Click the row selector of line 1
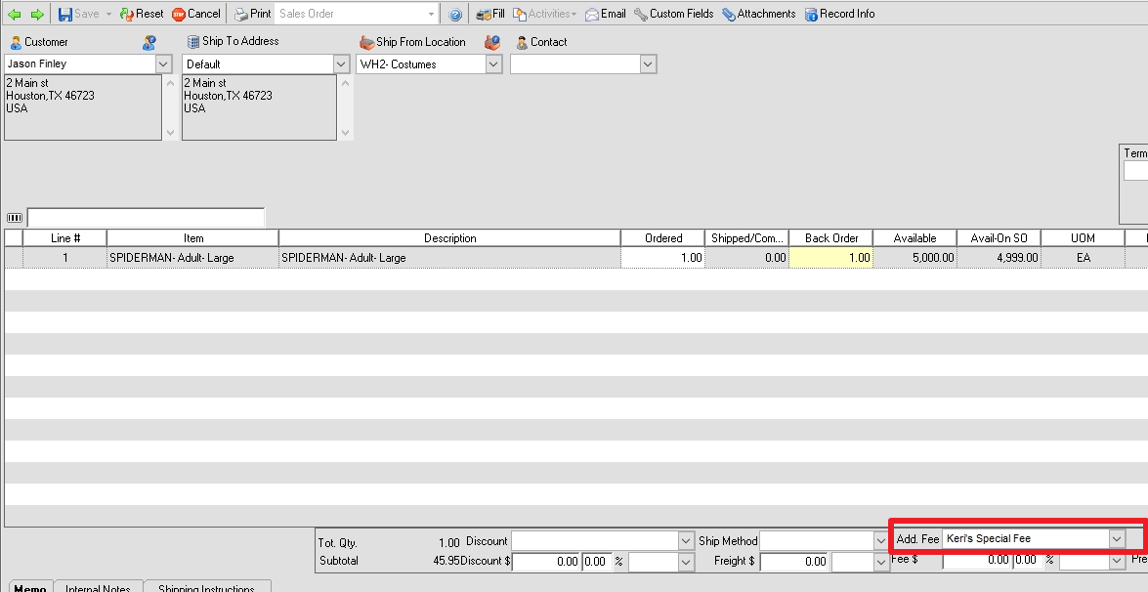1148x592 pixels. (x=14, y=258)
